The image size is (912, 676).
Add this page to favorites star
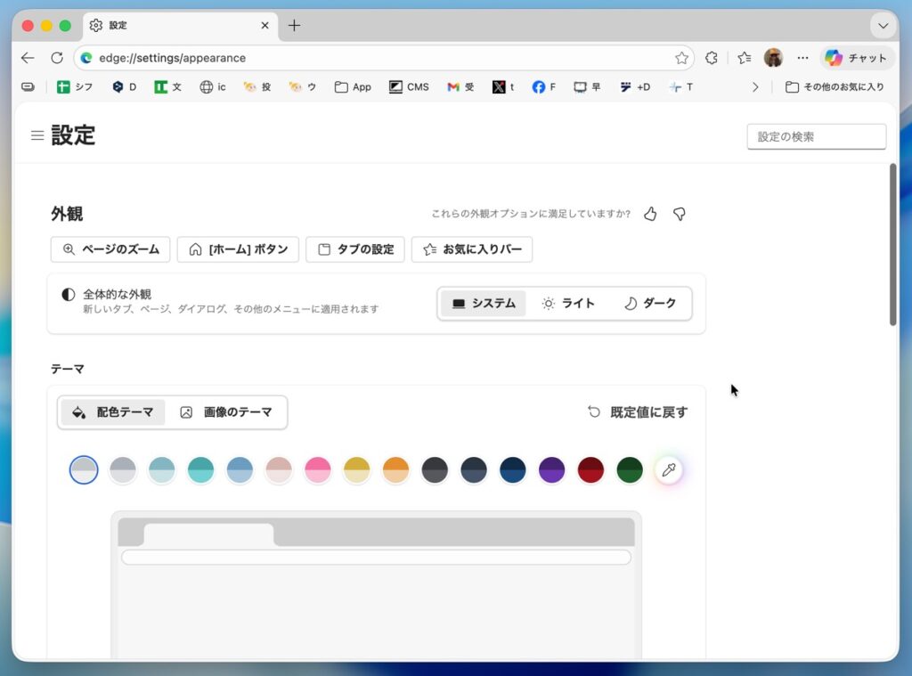(681, 58)
